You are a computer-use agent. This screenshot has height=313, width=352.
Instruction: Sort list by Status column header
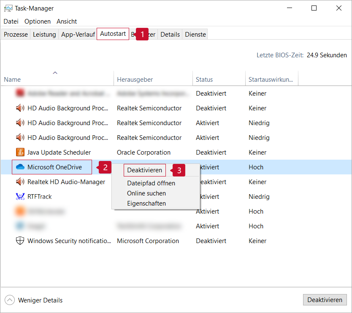(204, 80)
